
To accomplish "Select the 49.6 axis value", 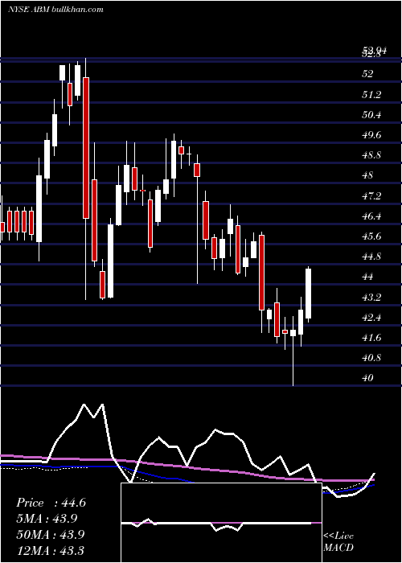I will [x=371, y=135].
